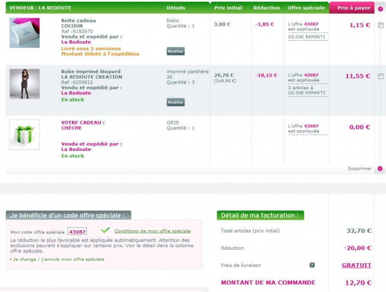Click the green checkmark beside the offer code

(105, 231)
